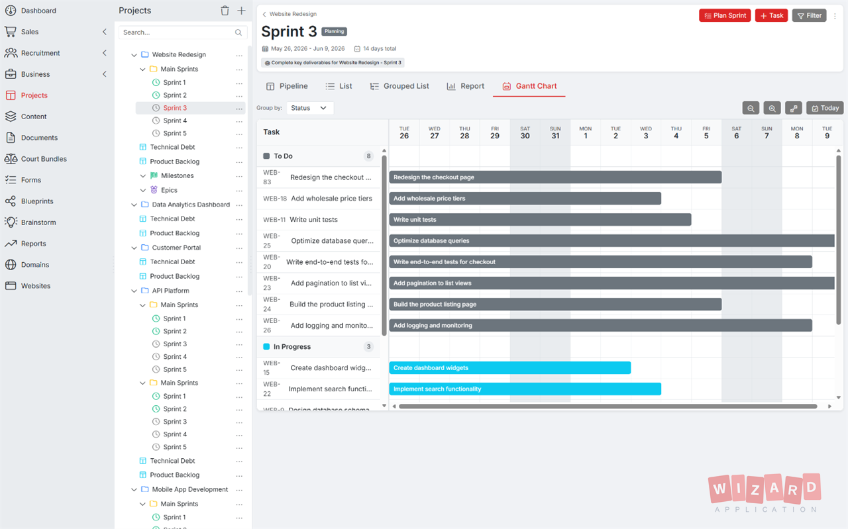Open the three-dot menu beside Filter
The height and width of the screenshot is (529, 848).
click(x=835, y=16)
